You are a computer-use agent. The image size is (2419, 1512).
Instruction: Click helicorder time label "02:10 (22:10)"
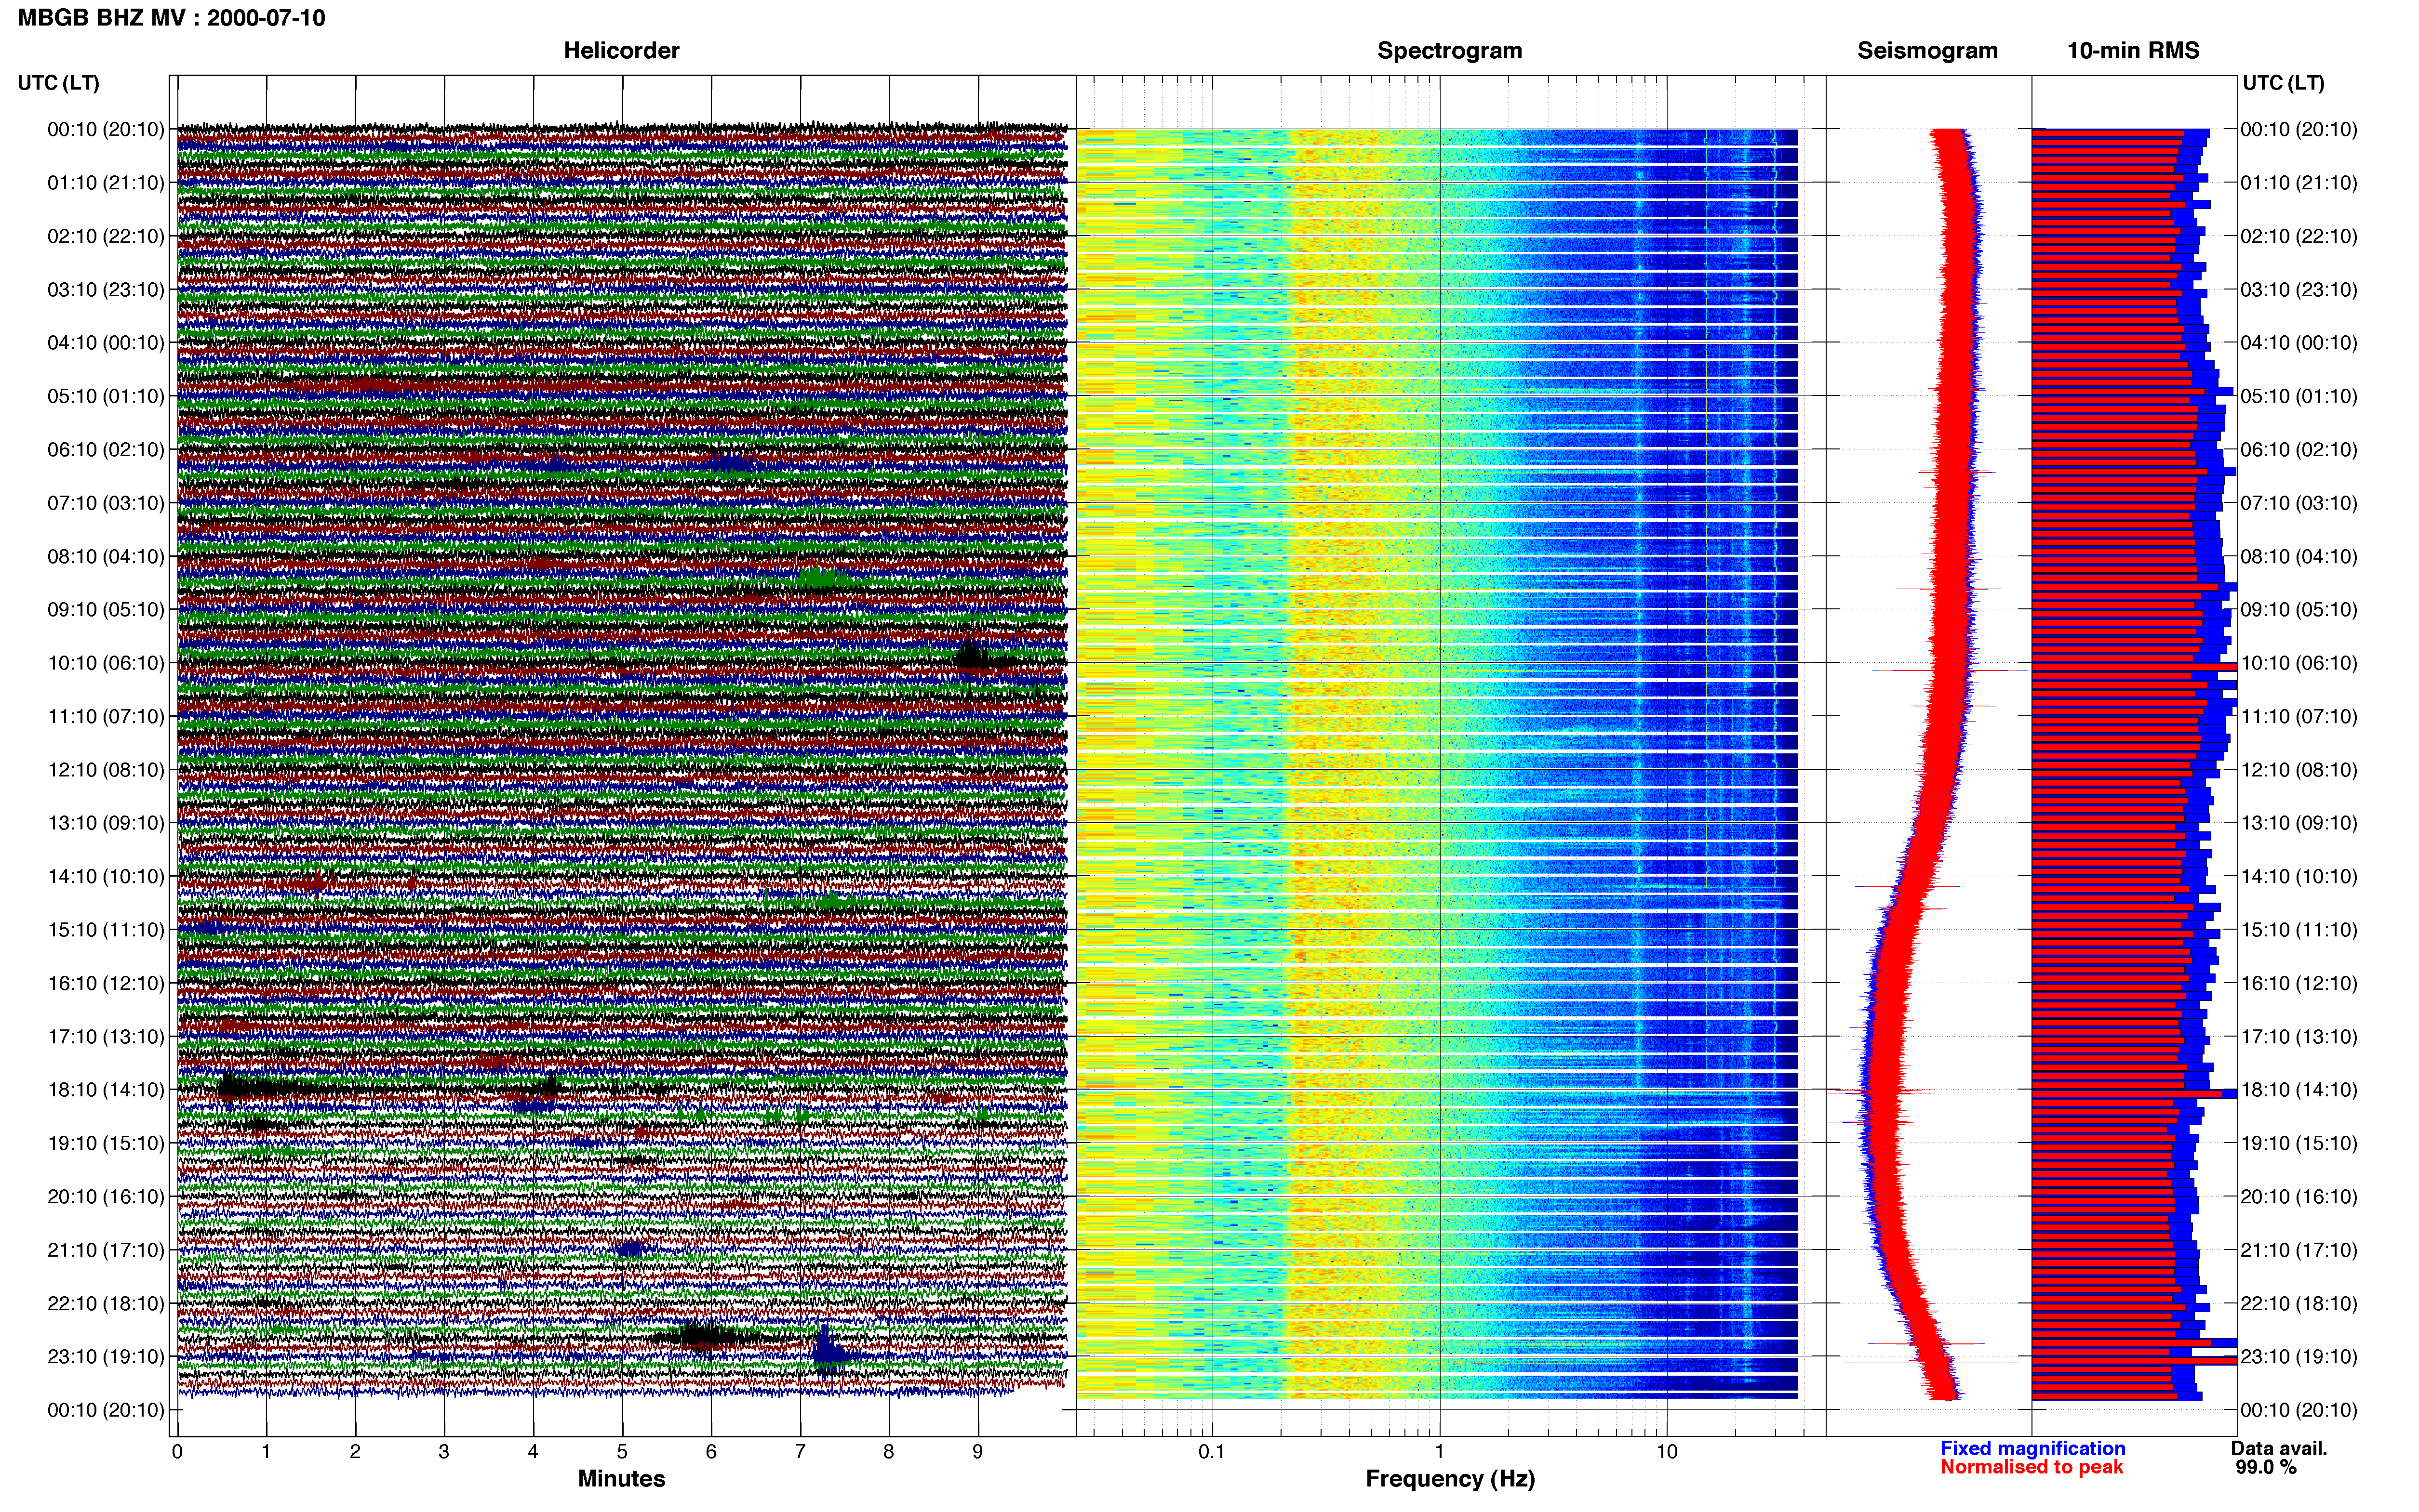pyautogui.click(x=106, y=236)
